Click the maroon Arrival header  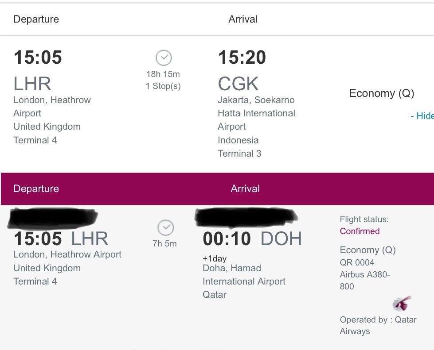(x=245, y=188)
